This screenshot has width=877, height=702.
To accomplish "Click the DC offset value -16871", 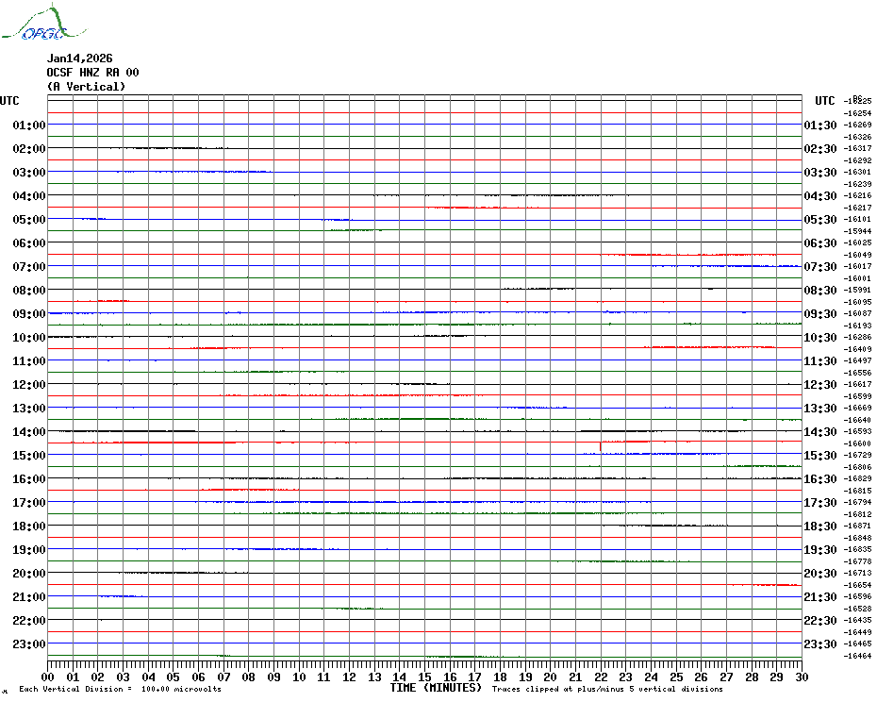I will tap(857, 526).
